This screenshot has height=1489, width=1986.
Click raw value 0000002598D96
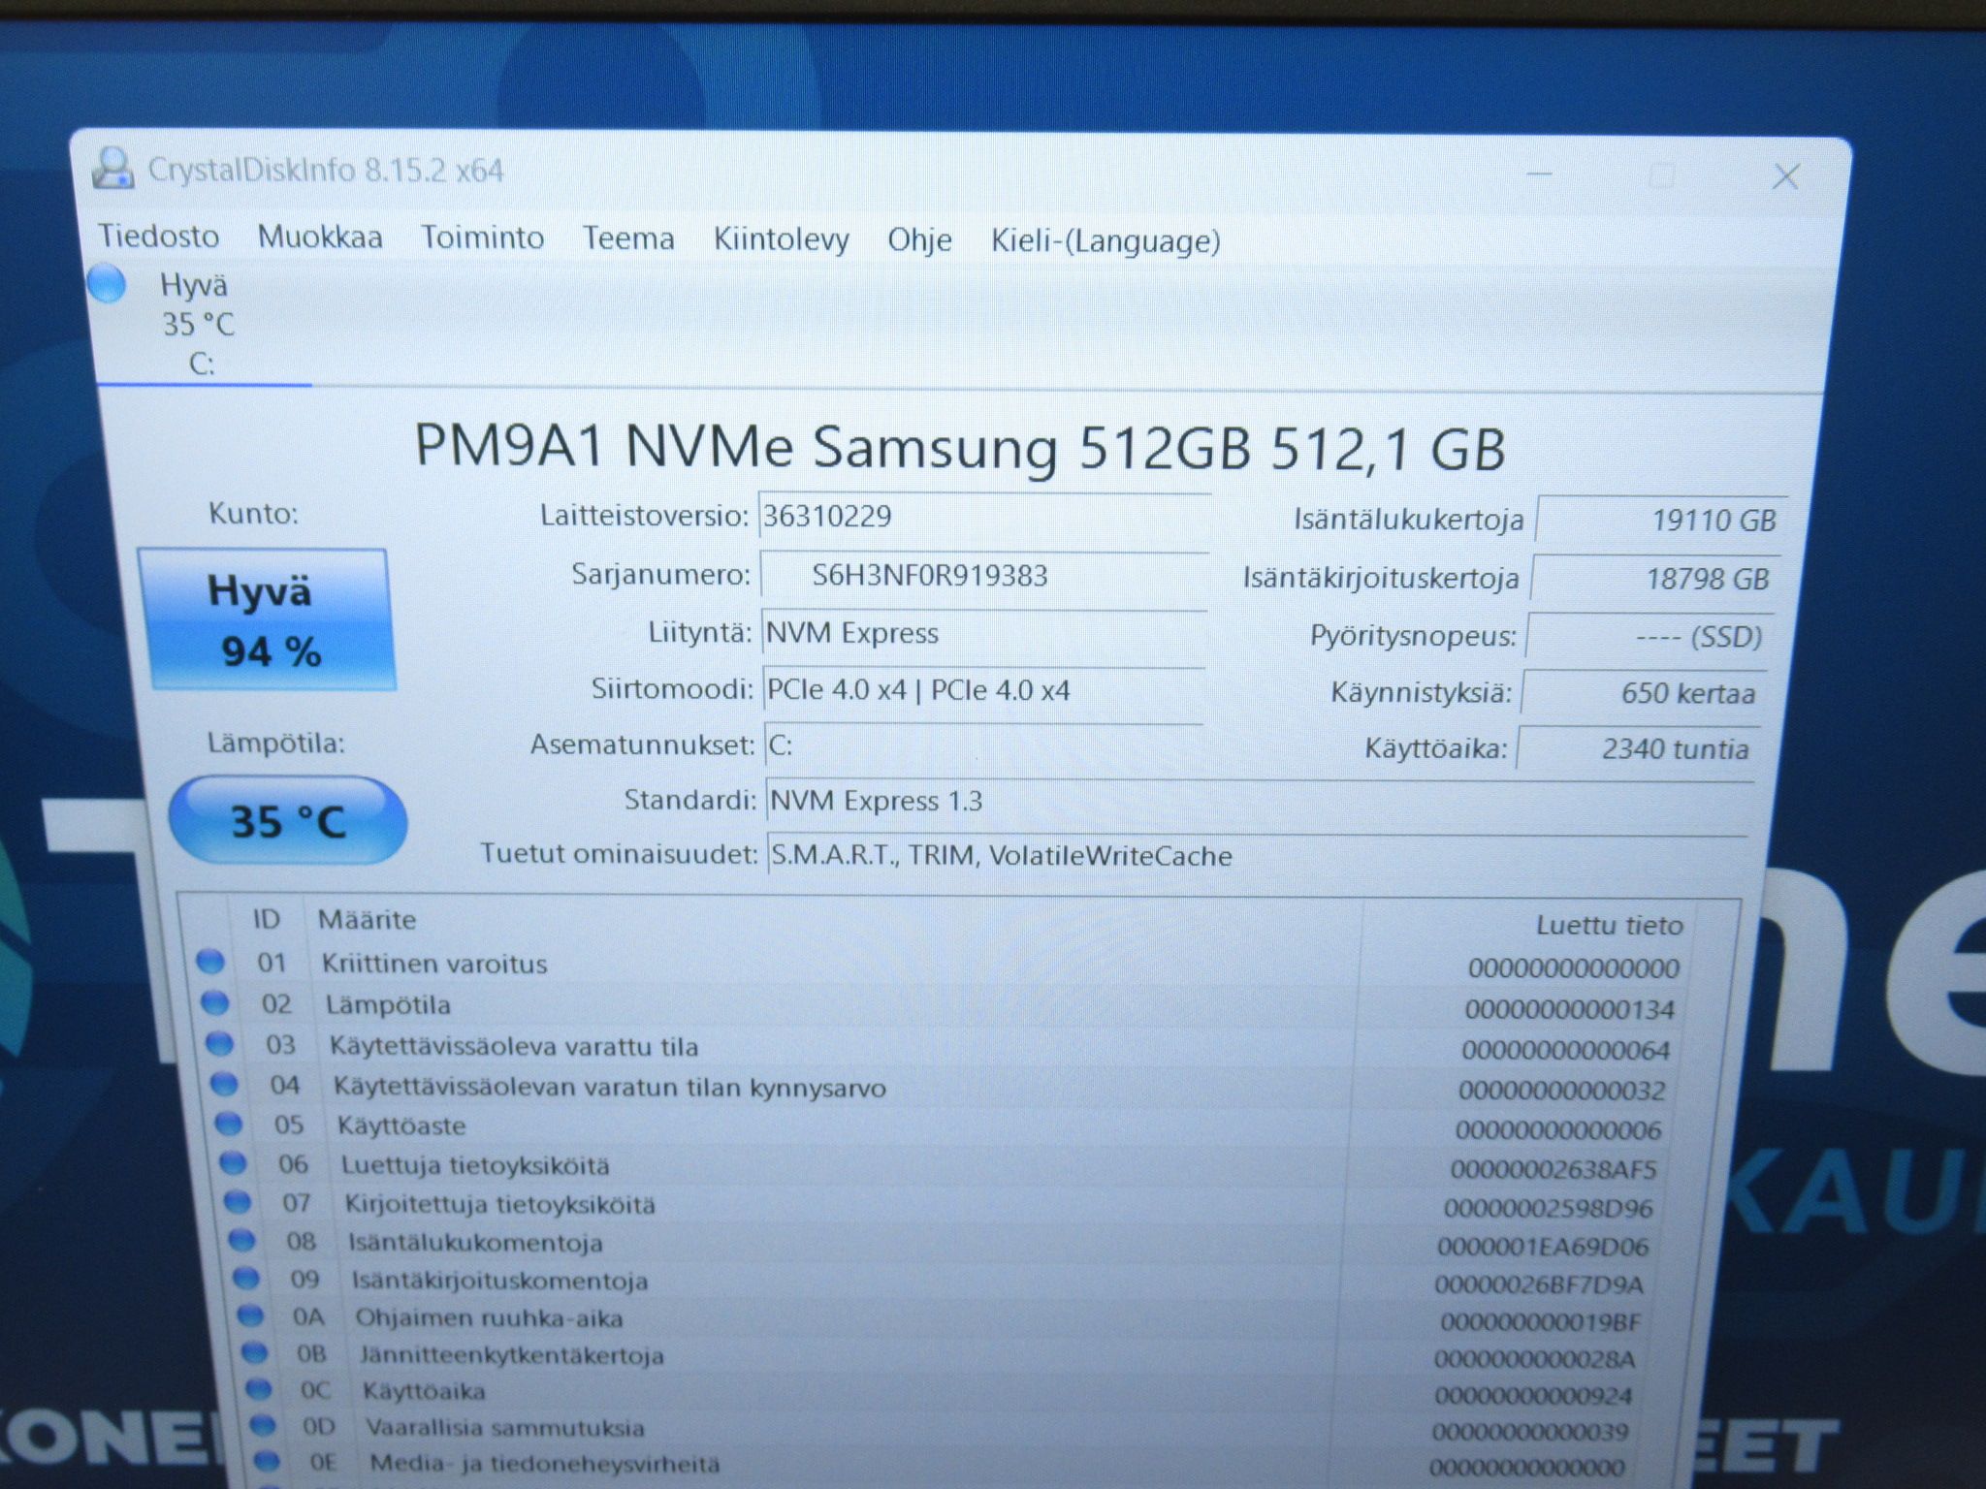click(1549, 1209)
